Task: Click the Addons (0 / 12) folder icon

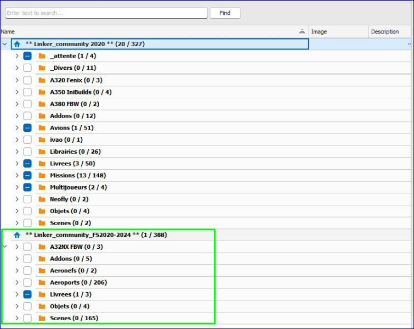Action: [x=42, y=116]
